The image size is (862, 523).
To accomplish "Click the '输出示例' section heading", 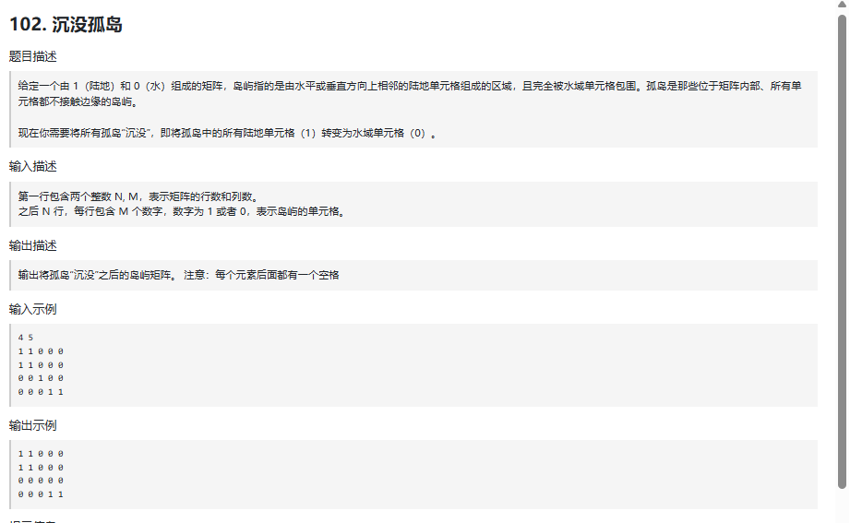I will (x=33, y=426).
